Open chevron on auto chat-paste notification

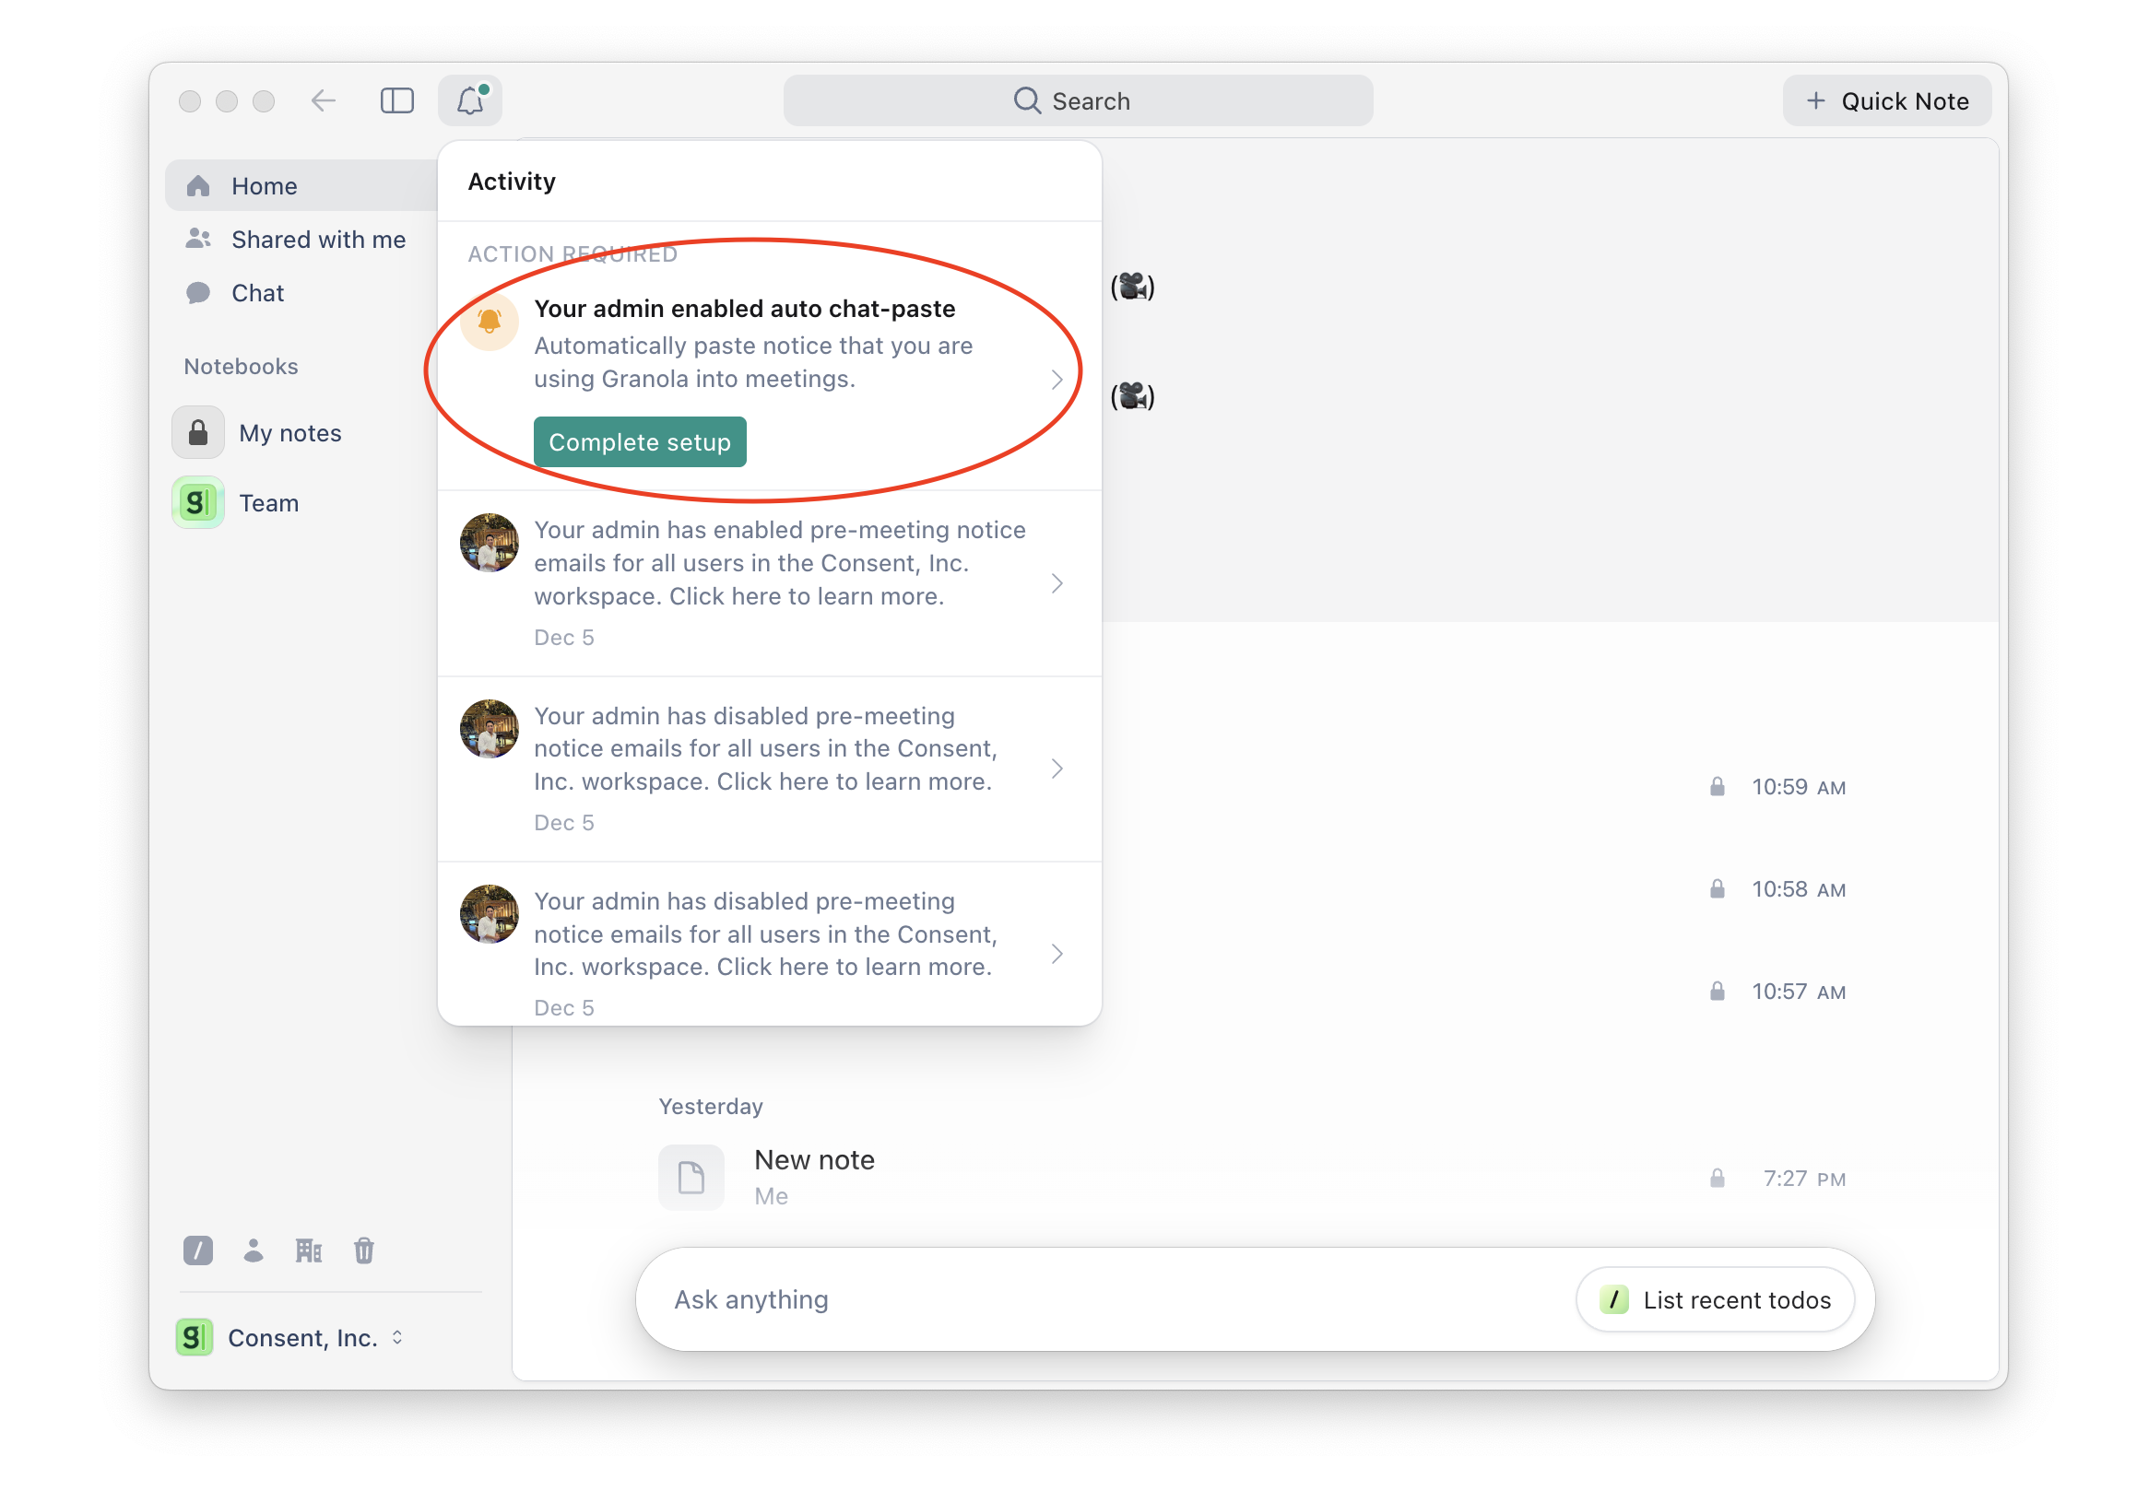(1057, 380)
